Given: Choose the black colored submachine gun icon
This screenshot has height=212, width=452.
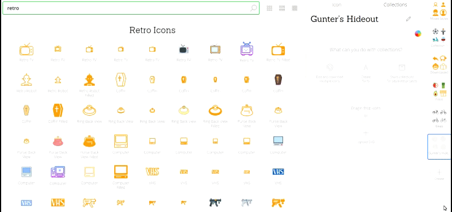Looking at the screenshot, I should point(215,202).
